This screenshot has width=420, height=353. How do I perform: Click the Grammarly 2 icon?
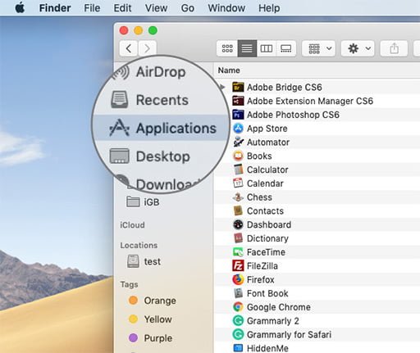pyautogui.click(x=238, y=320)
